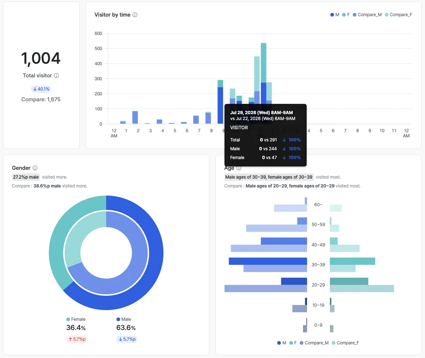Toggle the M series in Visitor by time legend
Image resolution: width=425 pixels, height=358 pixels.
click(x=335, y=15)
